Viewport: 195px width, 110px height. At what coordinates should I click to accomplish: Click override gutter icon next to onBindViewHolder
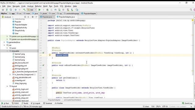coord(43,65)
